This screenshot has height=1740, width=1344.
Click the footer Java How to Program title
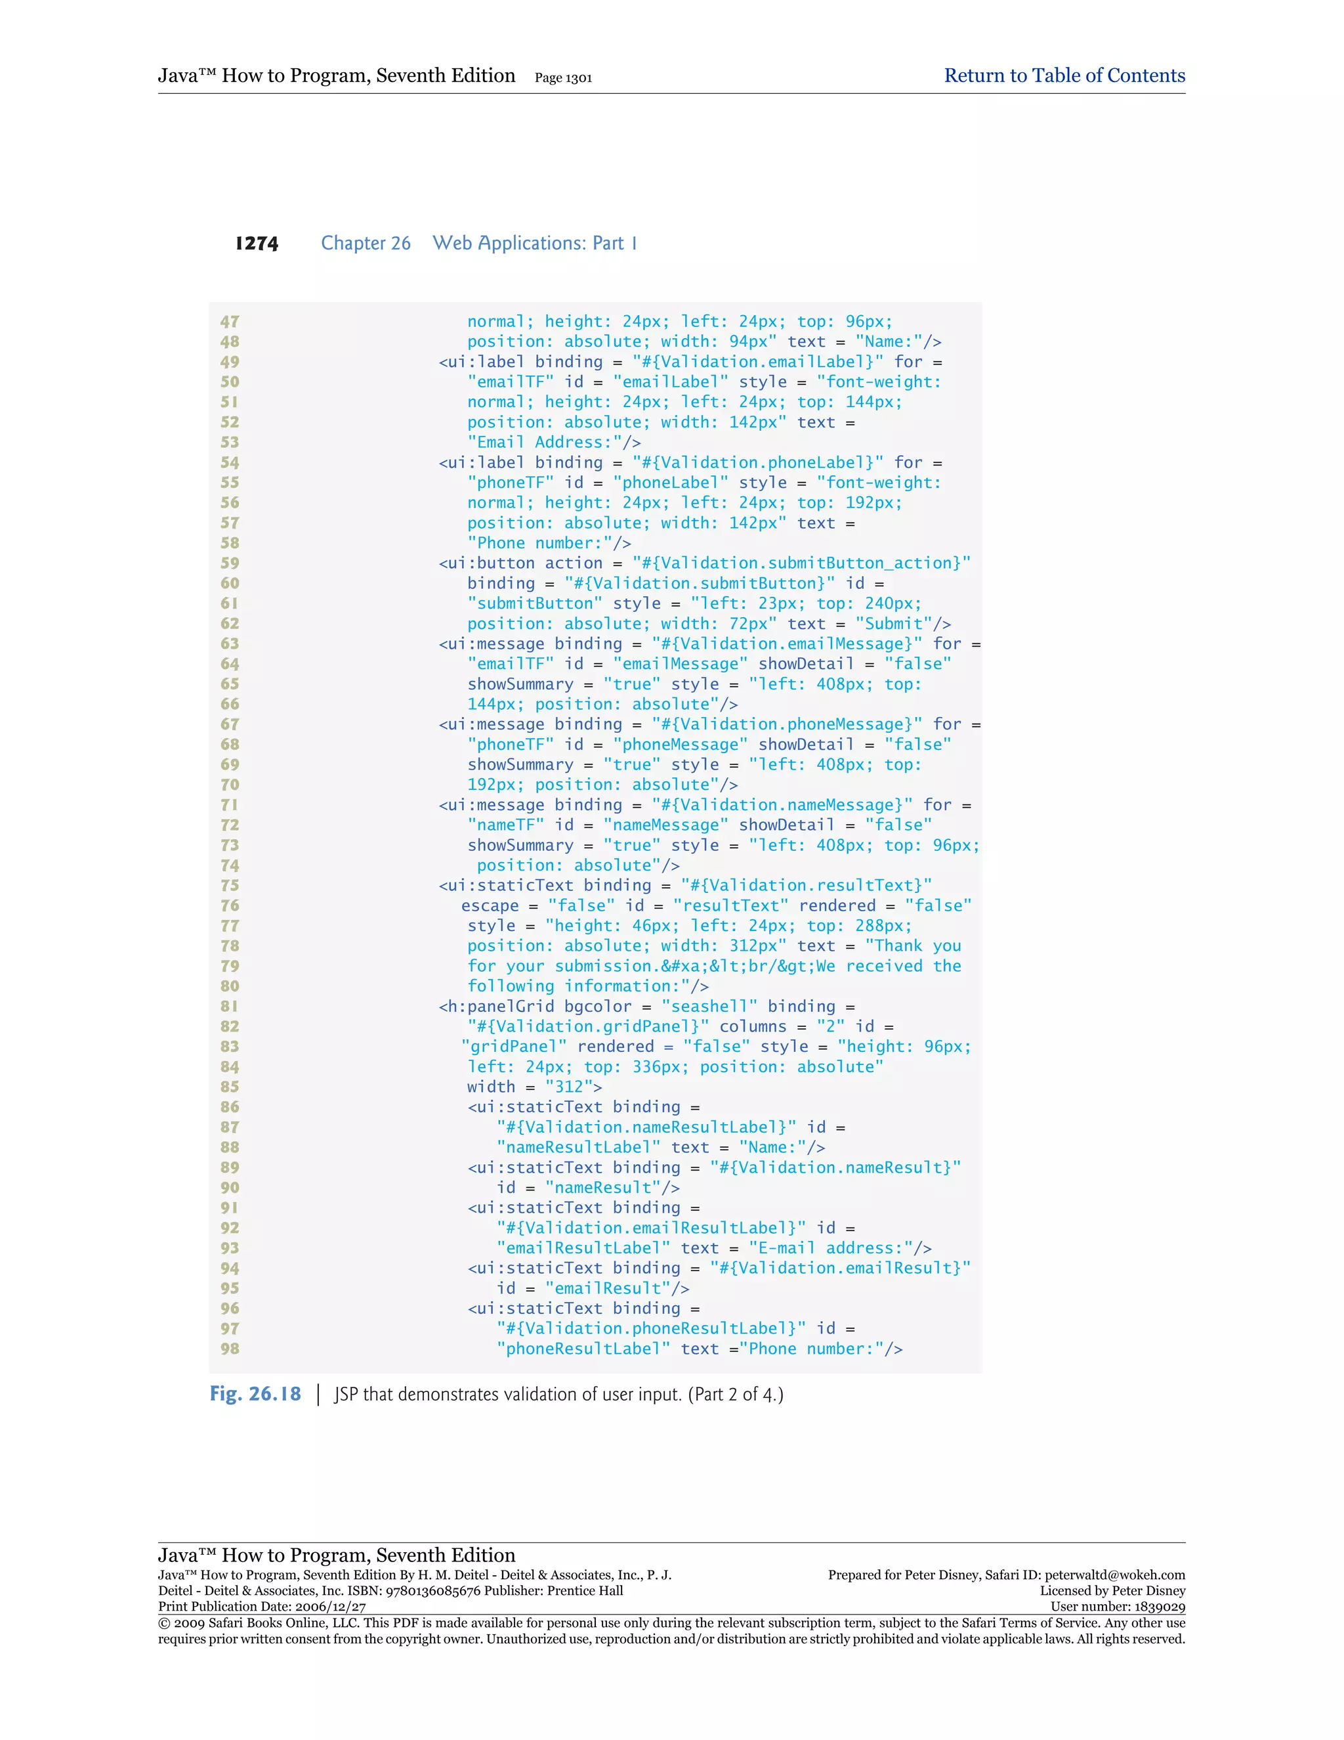pos(336,1554)
